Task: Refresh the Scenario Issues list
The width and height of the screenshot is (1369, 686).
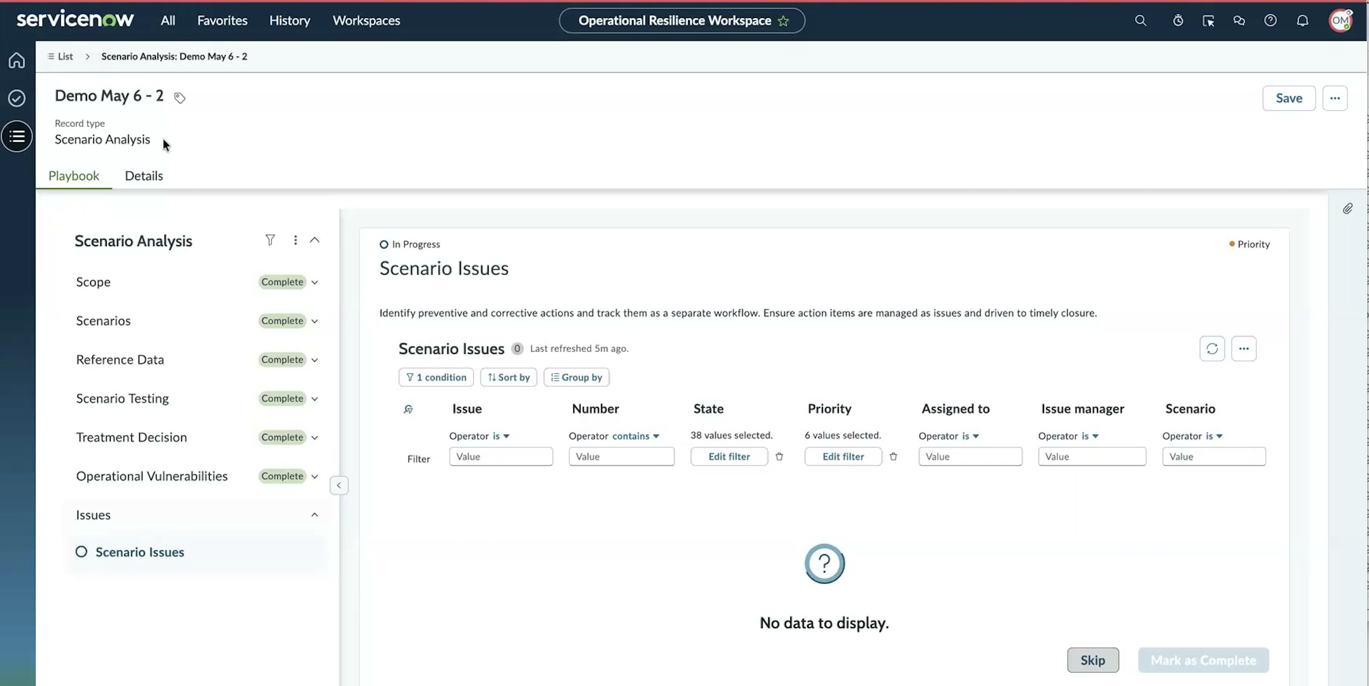Action: click(x=1212, y=348)
